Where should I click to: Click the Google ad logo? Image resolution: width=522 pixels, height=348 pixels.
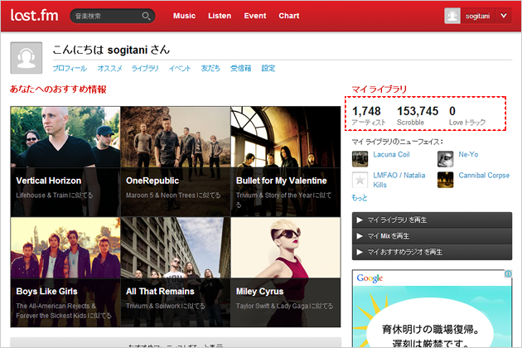370,278
